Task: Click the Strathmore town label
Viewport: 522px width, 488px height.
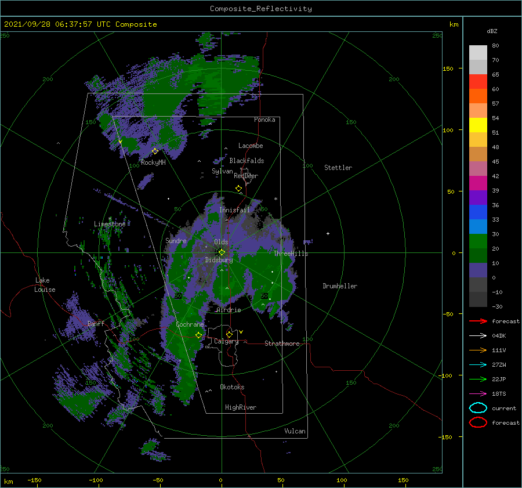Action: (282, 344)
